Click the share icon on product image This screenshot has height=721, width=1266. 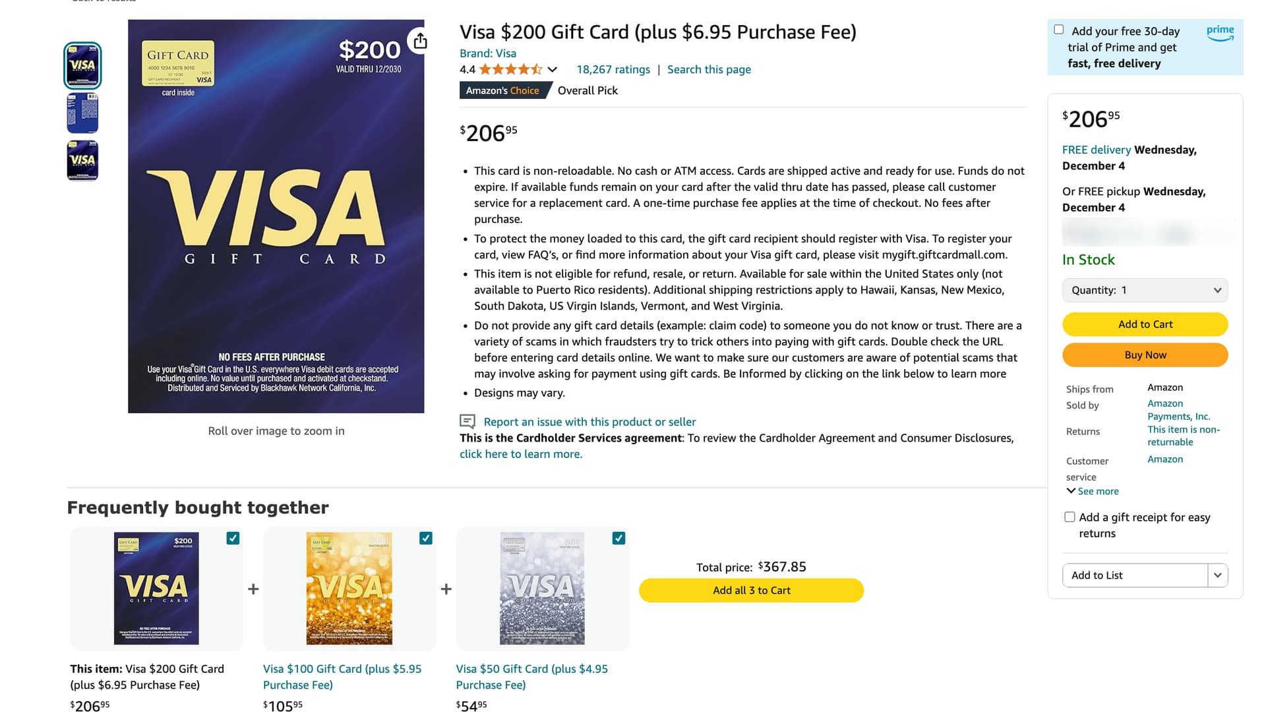420,41
